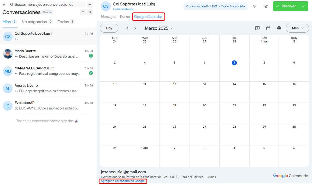Click CS avatar in conversation header
The width and height of the screenshot is (312, 185).
tap(106, 6)
